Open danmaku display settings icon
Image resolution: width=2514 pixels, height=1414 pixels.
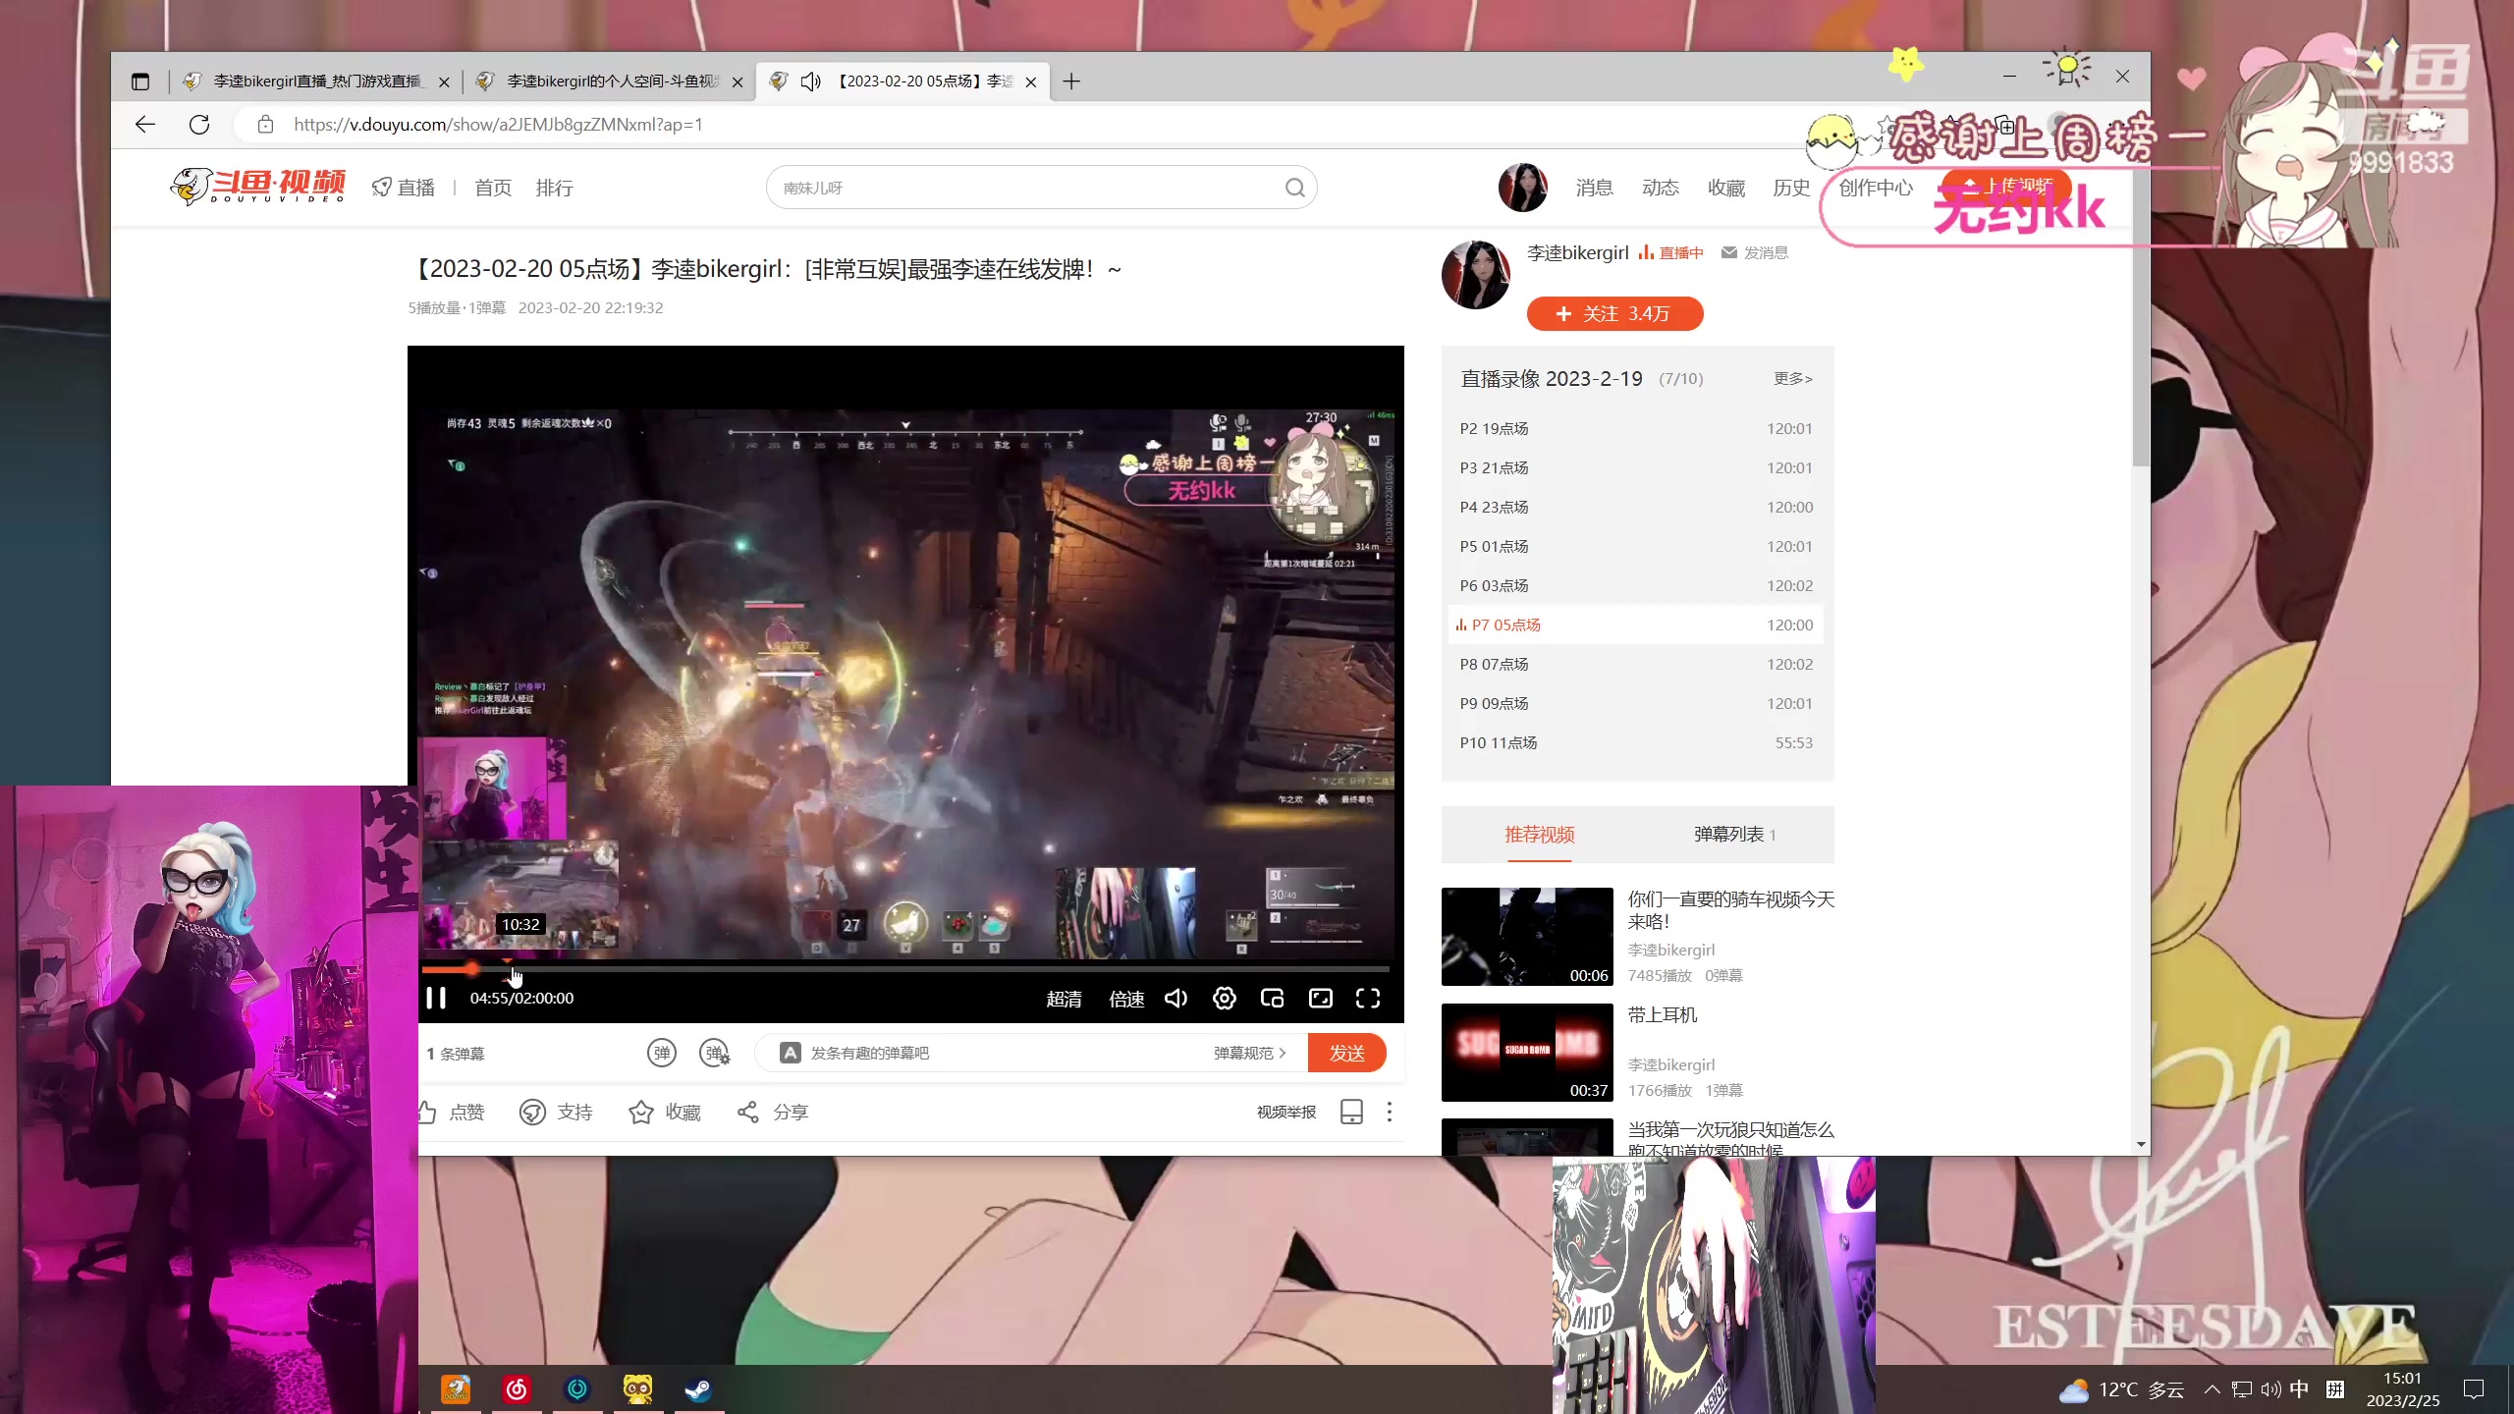[714, 1054]
